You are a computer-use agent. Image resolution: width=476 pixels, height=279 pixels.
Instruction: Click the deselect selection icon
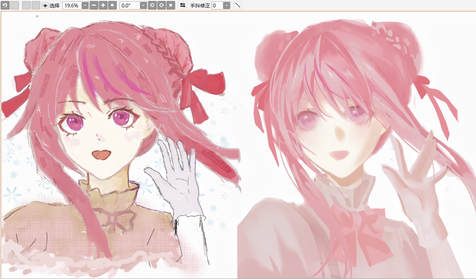click(26, 5)
